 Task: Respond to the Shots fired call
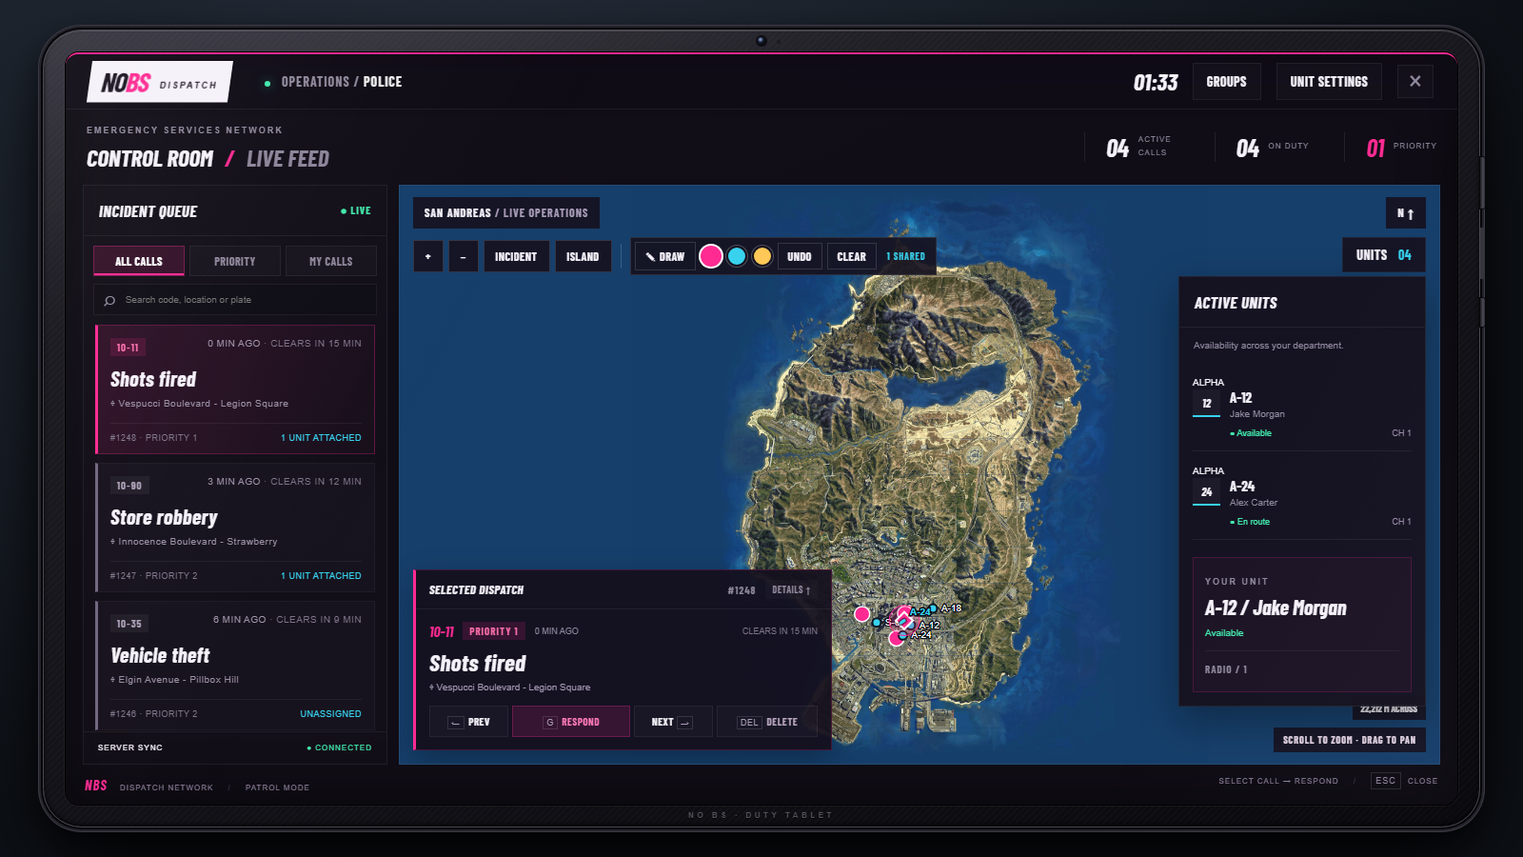pyautogui.click(x=571, y=722)
